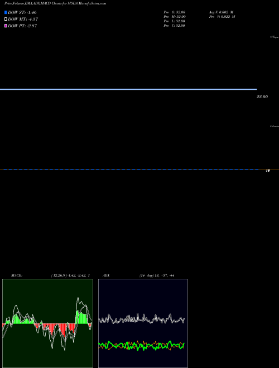279x368 pixels.
Task: Click the 'Pre L: 52.00' value
Action: (x=174, y=21)
